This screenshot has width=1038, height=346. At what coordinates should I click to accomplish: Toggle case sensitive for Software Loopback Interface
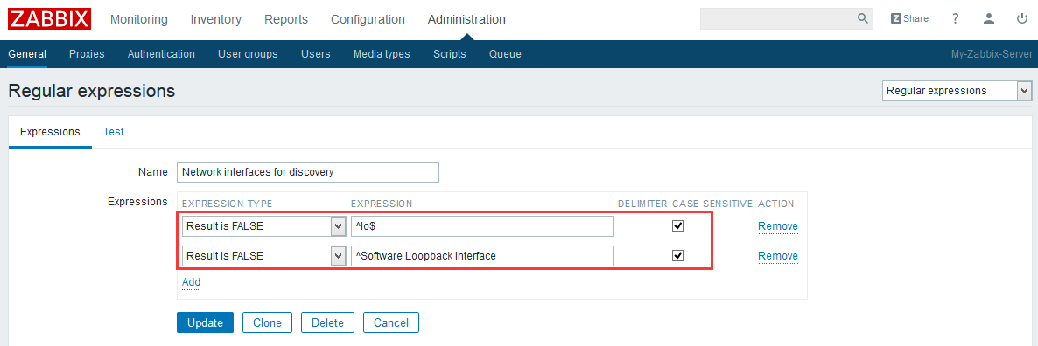pyautogui.click(x=677, y=255)
